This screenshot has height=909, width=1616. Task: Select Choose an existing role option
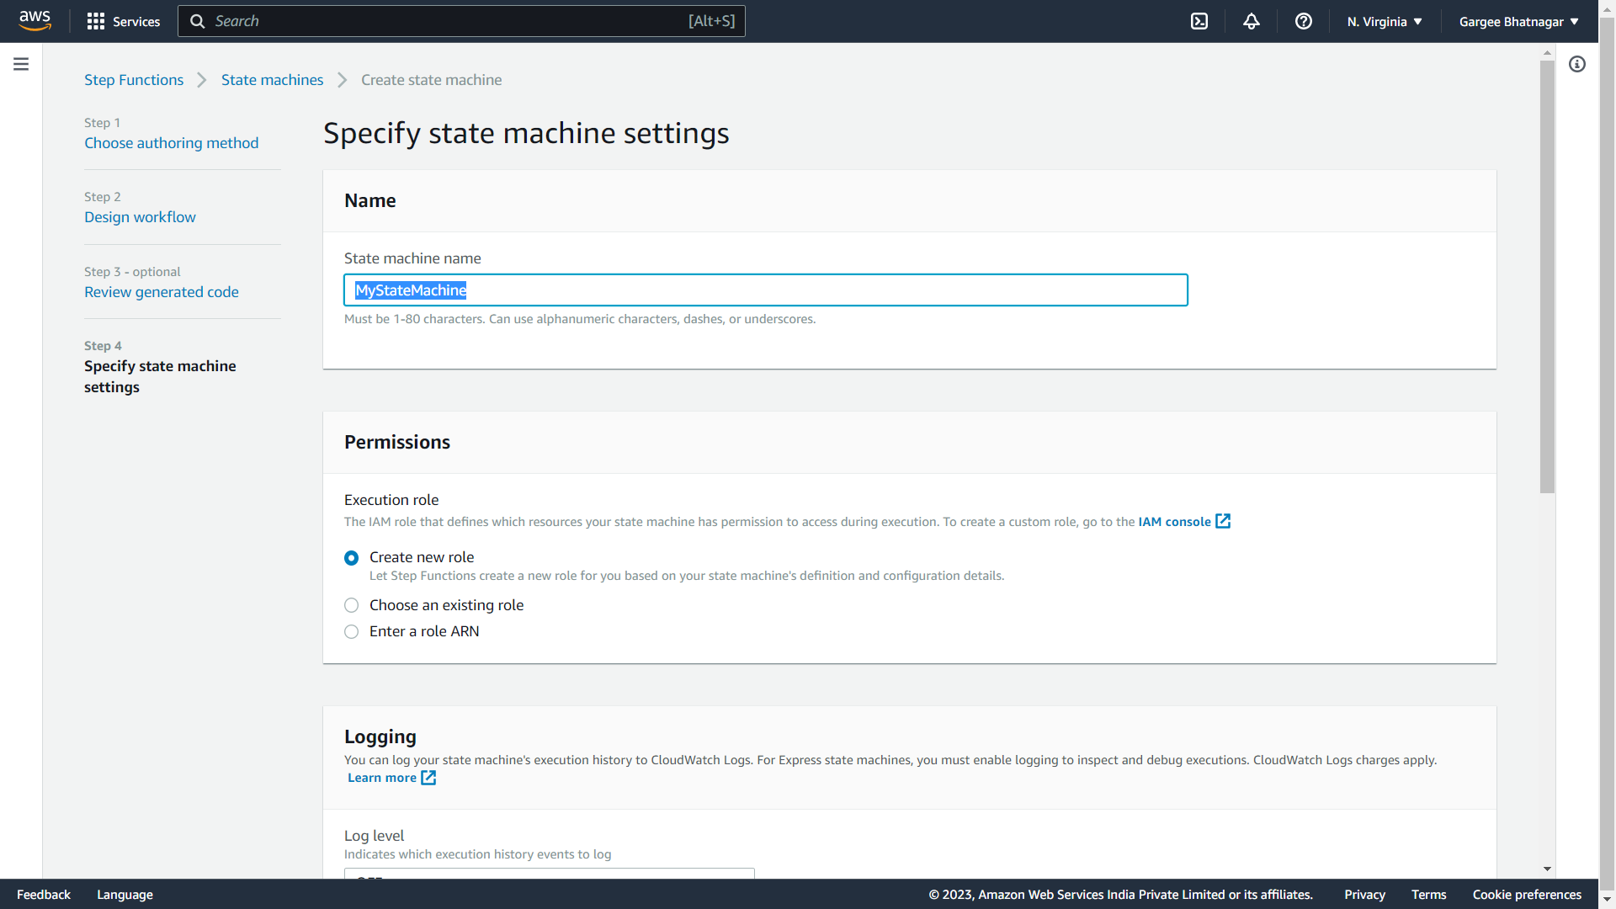coord(352,605)
